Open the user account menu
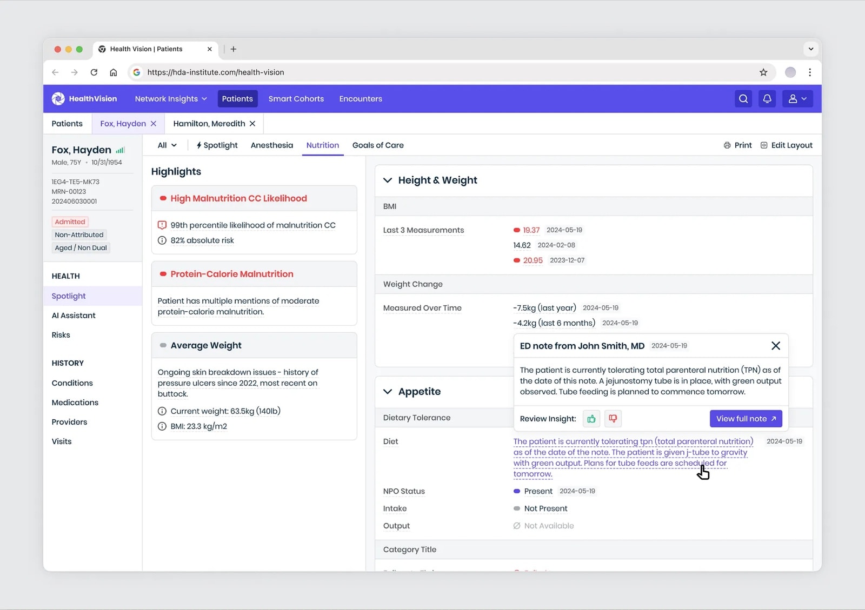Image resolution: width=865 pixels, height=610 pixels. point(797,99)
